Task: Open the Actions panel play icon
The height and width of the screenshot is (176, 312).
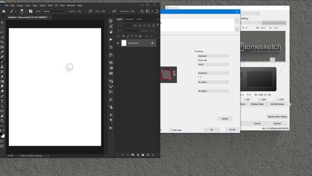Action: (x=111, y=40)
